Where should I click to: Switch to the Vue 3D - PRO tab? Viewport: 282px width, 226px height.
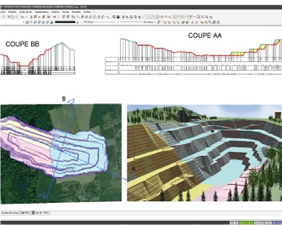(40, 213)
